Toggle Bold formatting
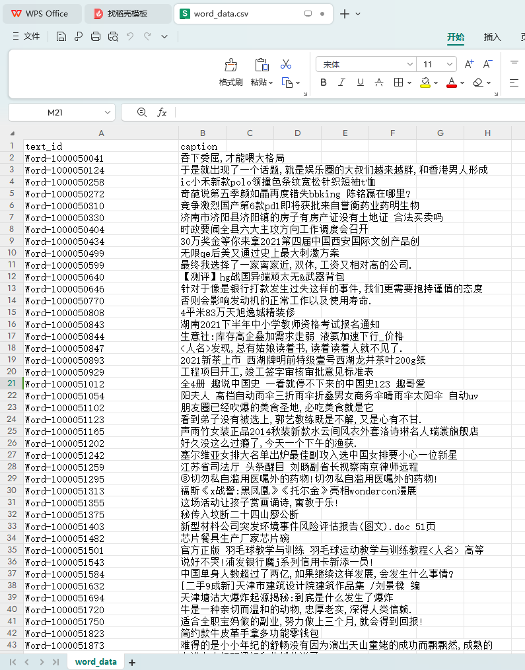The width and height of the screenshot is (525, 670). (x=323, y=83)
